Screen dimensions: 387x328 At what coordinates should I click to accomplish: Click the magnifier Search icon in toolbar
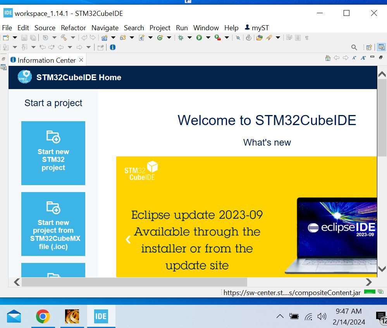point(354,47)
